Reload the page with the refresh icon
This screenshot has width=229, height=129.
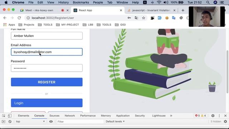(19, 18)
